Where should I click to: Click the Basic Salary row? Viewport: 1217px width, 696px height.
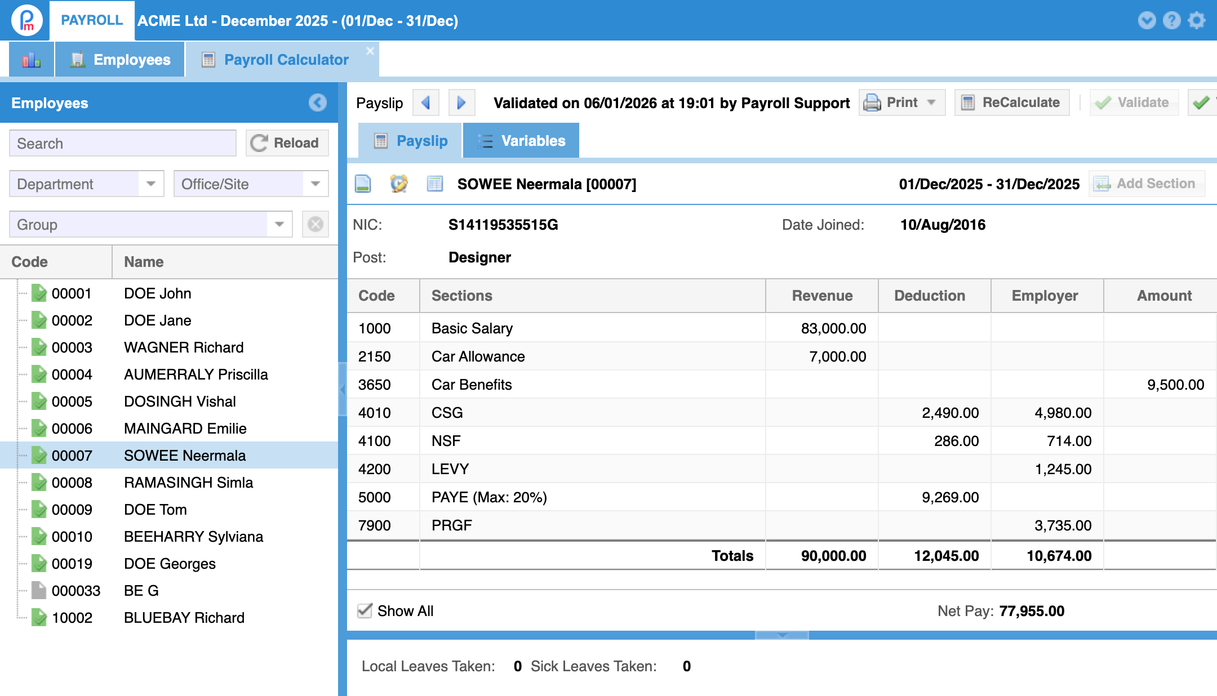[x=782, y=328]
